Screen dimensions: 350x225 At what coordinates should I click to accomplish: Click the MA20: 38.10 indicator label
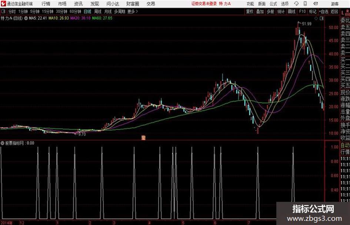[x=80, y=18]
